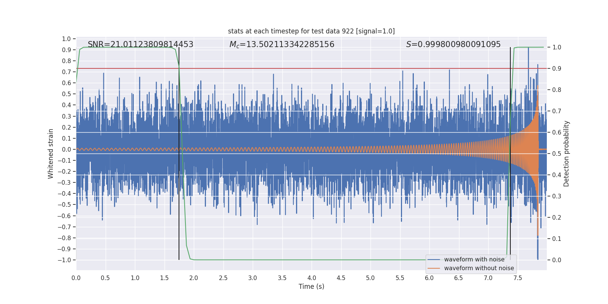Select the 0.5 tick on the Whitened strain axis
Viewport: 608px width, 304px height.
tap(66, 94)
